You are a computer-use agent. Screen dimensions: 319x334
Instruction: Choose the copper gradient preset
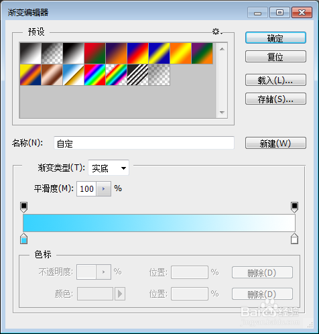[52, 75]
